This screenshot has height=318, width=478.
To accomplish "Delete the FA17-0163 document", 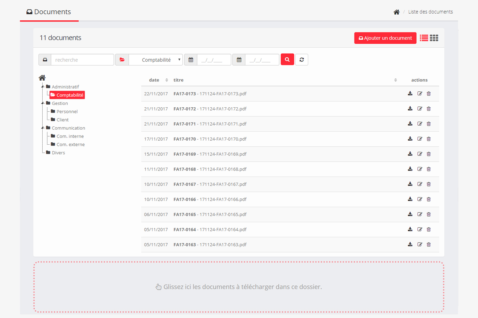I will (x=429, y=244).
